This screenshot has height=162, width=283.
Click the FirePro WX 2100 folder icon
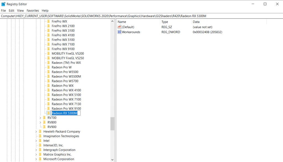click(49, 26)
